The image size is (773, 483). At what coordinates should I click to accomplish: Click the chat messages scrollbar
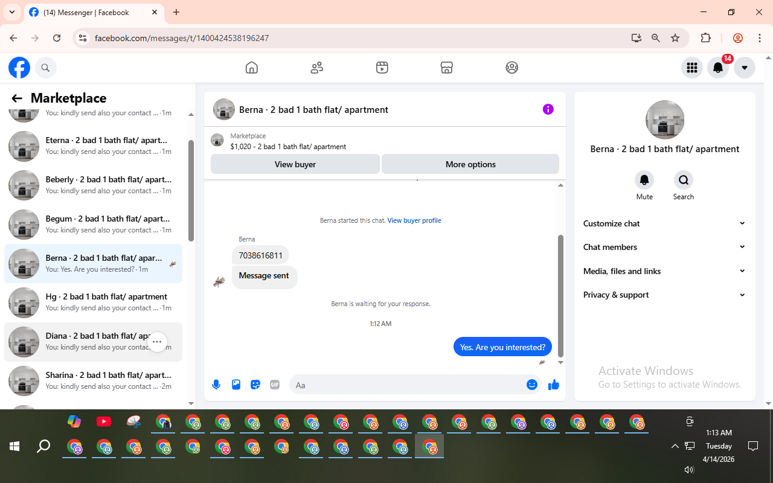coord(560,295)
